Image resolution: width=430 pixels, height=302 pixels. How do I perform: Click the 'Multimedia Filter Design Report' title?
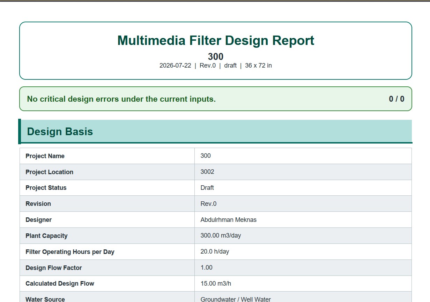pos(216,40)
